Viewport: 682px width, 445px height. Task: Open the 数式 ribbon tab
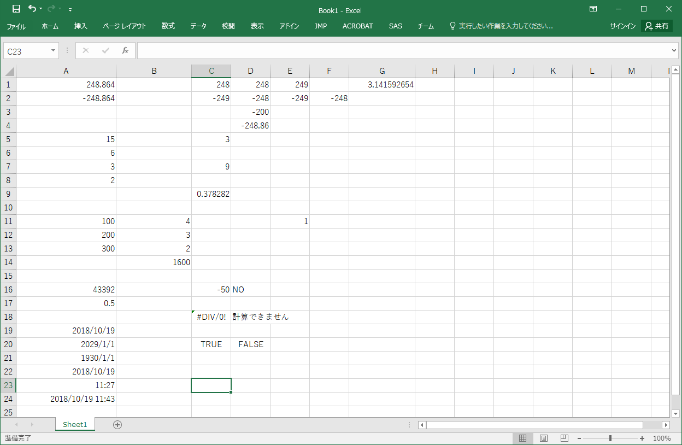click(x=168, y=26)
